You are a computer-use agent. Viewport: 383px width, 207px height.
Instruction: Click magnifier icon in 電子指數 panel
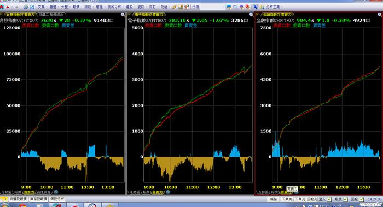[251, 15]
